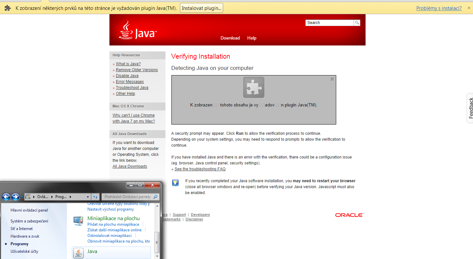
Task: Click Ovlá... breadcrumb in address bar
Action: 43,197
